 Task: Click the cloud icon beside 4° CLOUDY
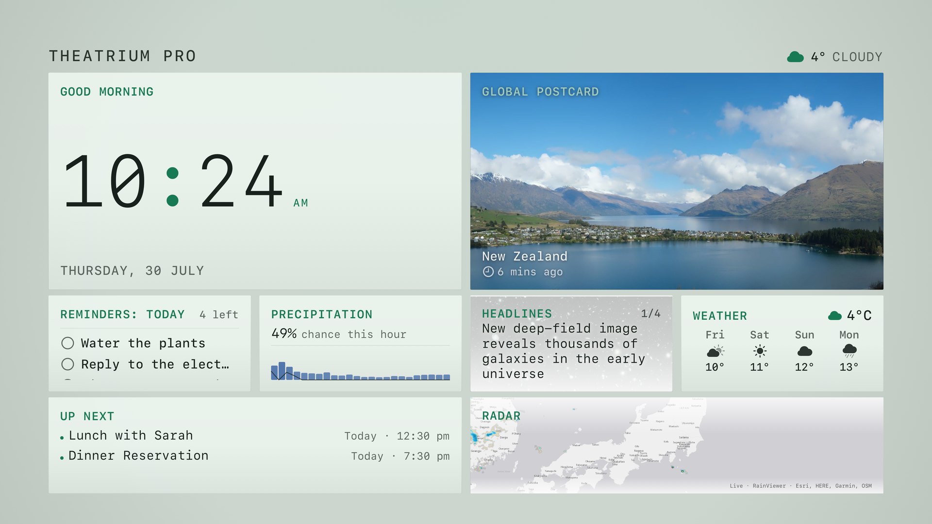pyautogui.click(x=795, y=57)
